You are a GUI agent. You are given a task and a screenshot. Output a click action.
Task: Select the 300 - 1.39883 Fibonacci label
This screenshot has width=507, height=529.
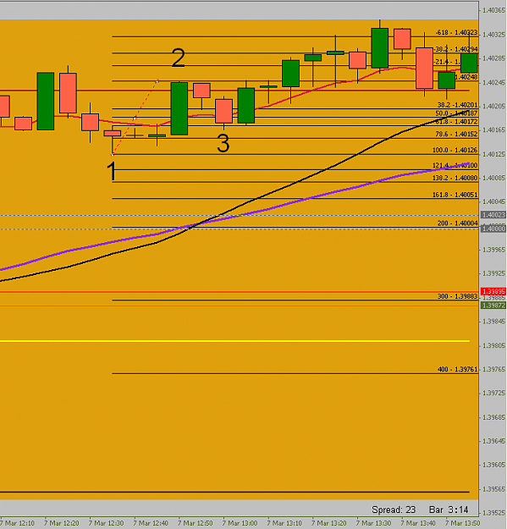[457, 296]
